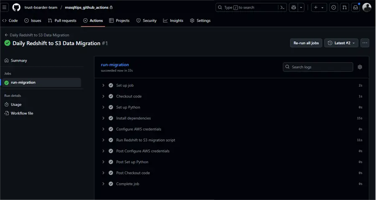The image size is (376, 200).
Task: Open the create new plus menu
Action: 319,7
